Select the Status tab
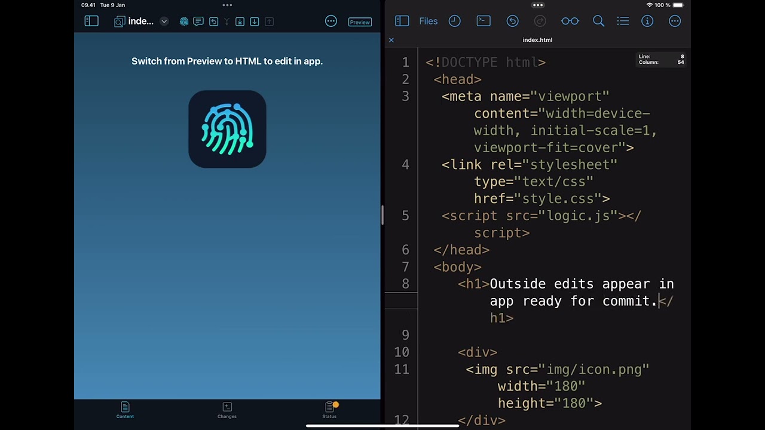The image size is (765, 430). coord(329,410)
